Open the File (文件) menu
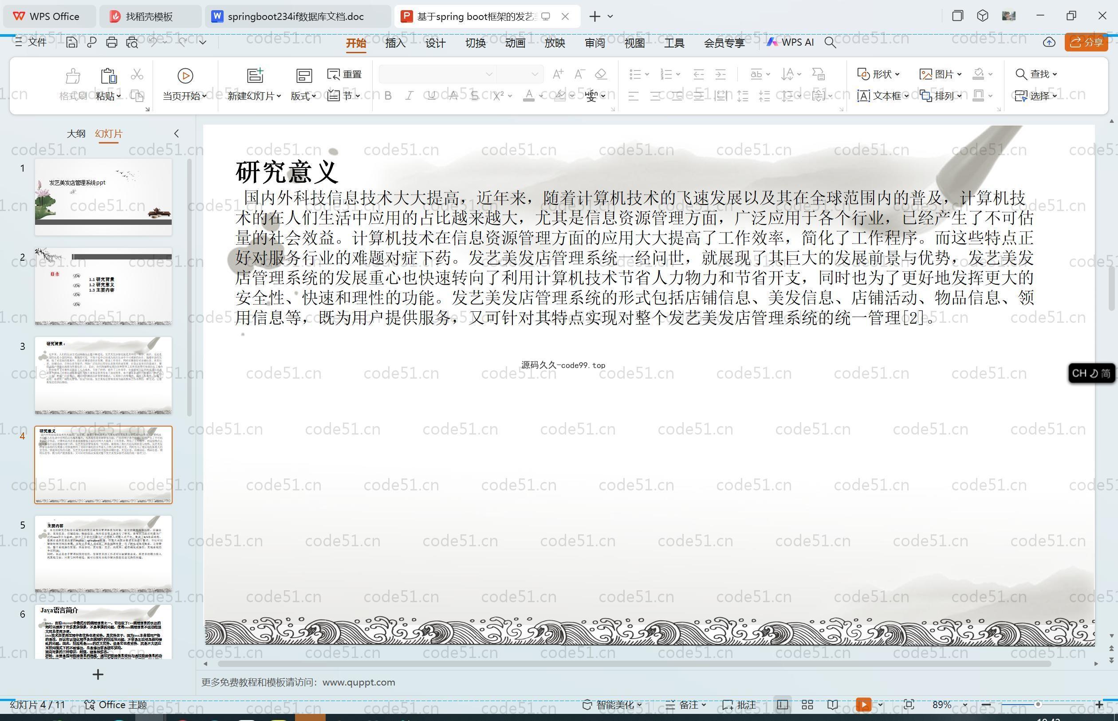Image resolution: width=1118 pixels, height=721 pixels. coord(31,42)
